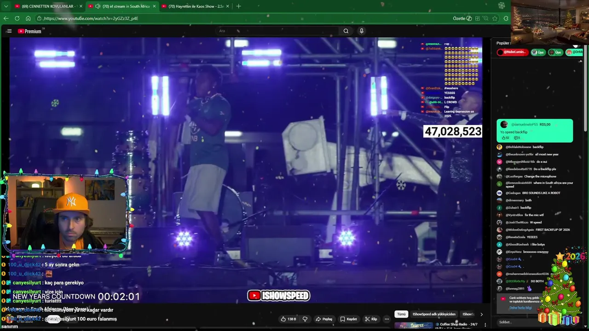Image resolution: width=589 pixels, height=331 pixels.
Task: Open the tab search dropdown arrow
Action: click(6, 6)
